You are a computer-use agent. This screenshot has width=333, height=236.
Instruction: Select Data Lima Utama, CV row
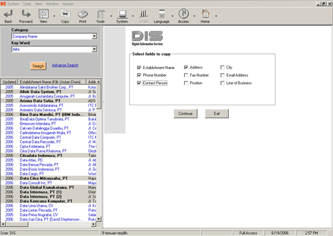[x=48, y=206]
